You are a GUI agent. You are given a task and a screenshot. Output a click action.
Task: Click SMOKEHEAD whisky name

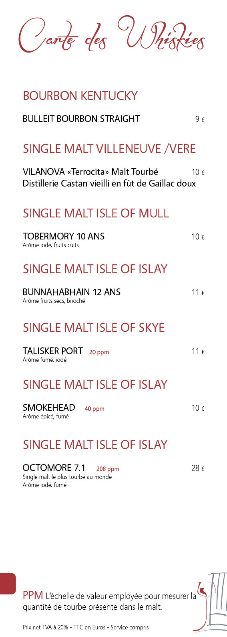coord(49,408)
